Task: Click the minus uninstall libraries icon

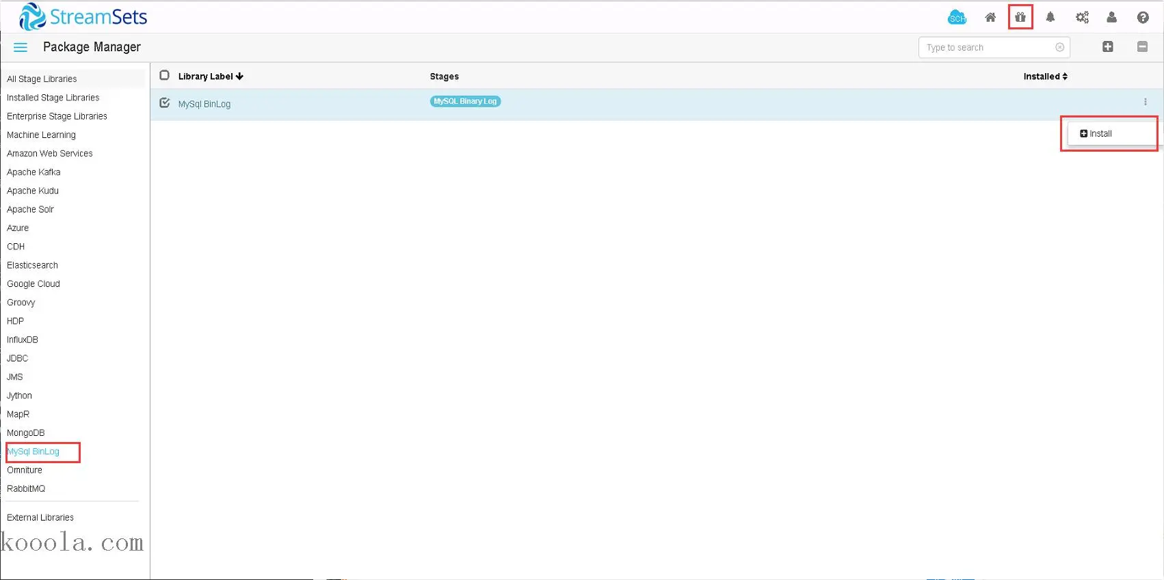Action: click(x=1142, y=46)
